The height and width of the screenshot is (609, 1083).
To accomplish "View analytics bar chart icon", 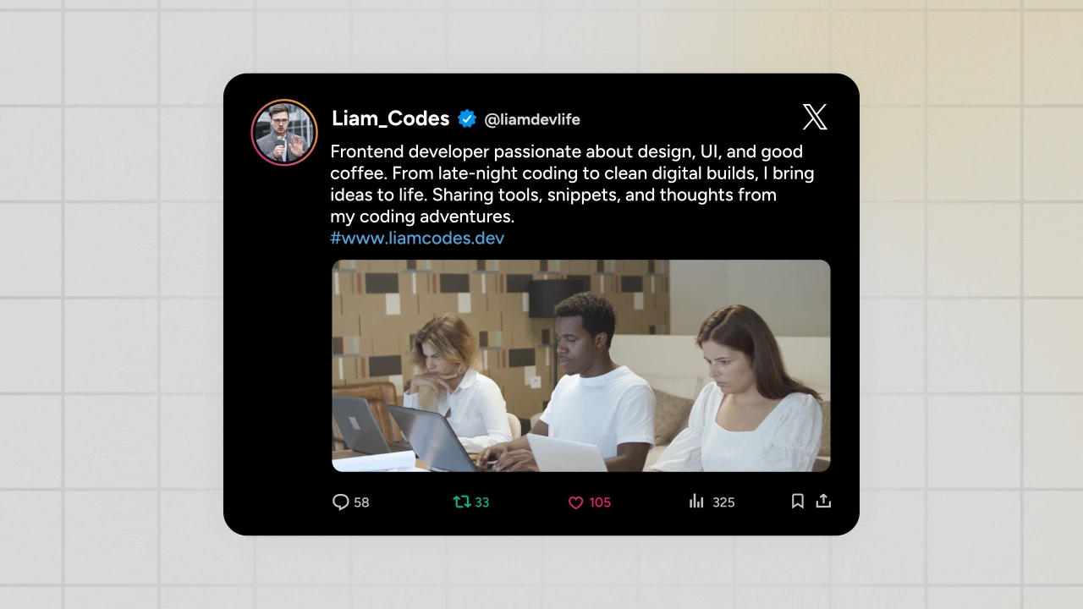I will (696, 502).
